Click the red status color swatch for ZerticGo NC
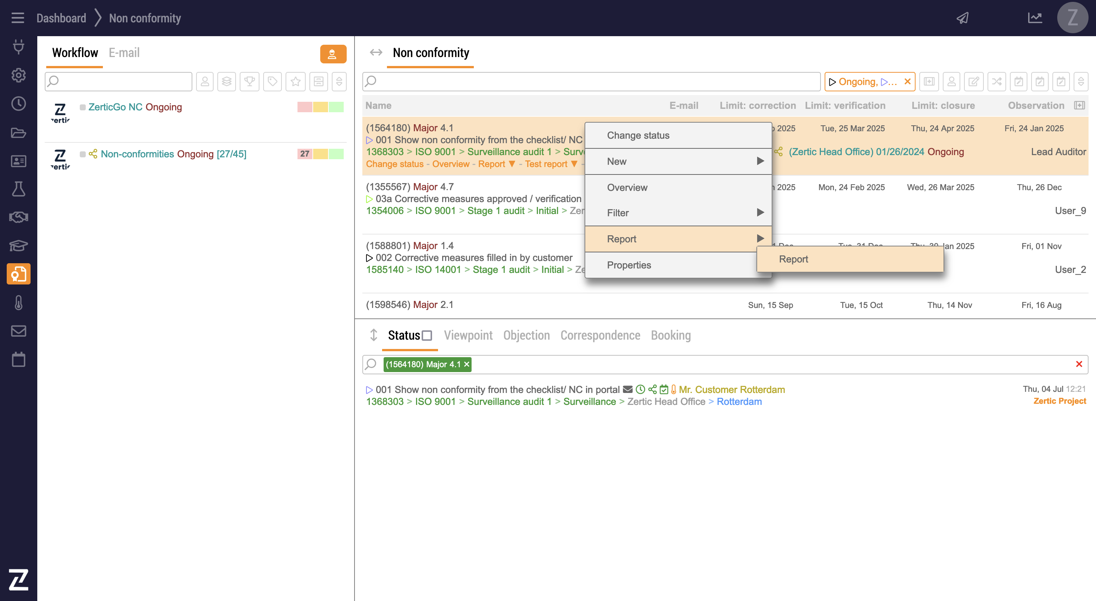1096x601 pixels. pos(305,107)
